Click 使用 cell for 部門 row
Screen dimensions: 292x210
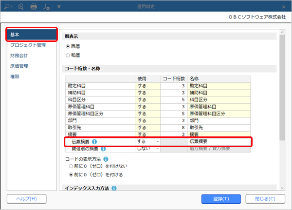(x=147, y=121)
